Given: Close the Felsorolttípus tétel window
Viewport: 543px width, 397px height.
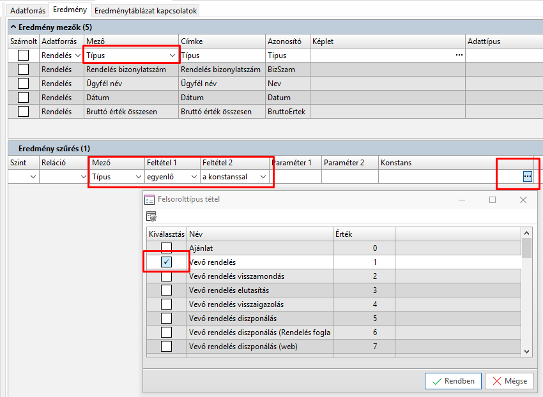Looking at the screenshot, I should [523, 200].
